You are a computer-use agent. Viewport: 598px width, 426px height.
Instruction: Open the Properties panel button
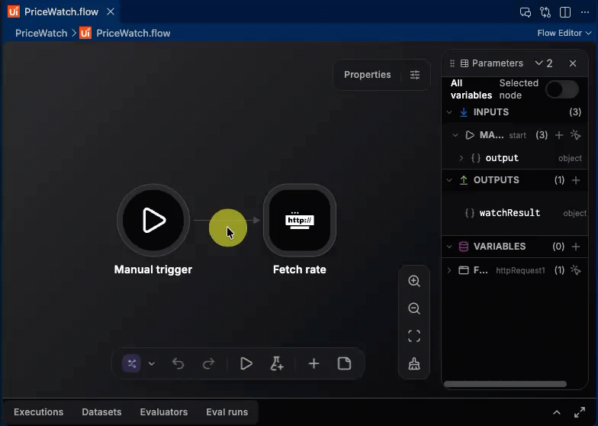pos(368,75)
